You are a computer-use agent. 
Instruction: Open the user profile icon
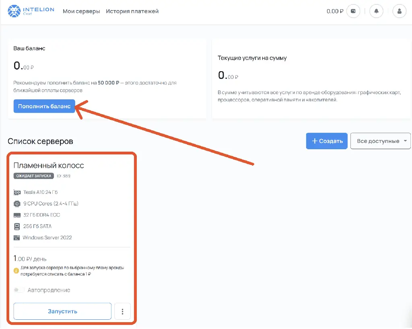pyautogui.click(x=400, y=11)
